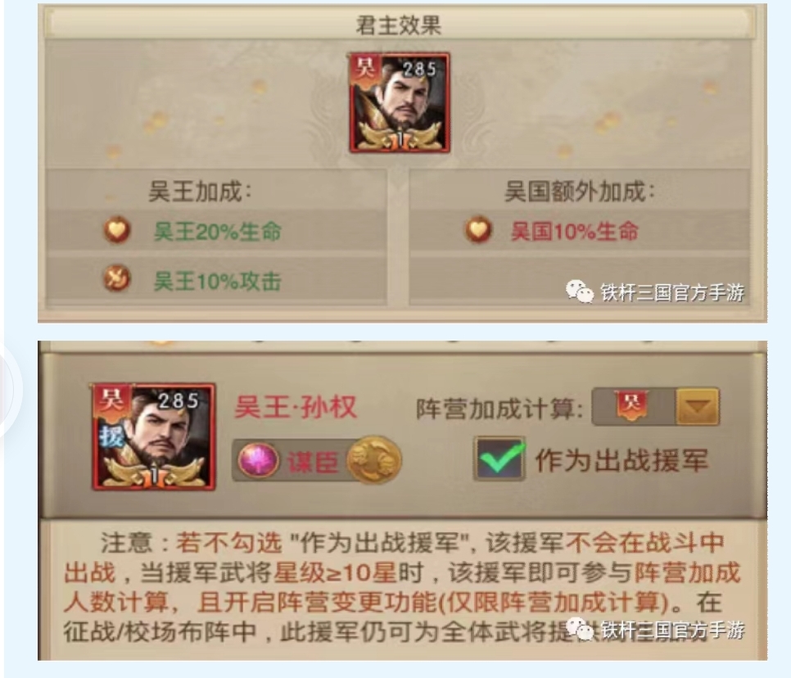This screenshot has width=791, height=678.
Task: Select the 吴王加成 section header
Action: point(201,192)
